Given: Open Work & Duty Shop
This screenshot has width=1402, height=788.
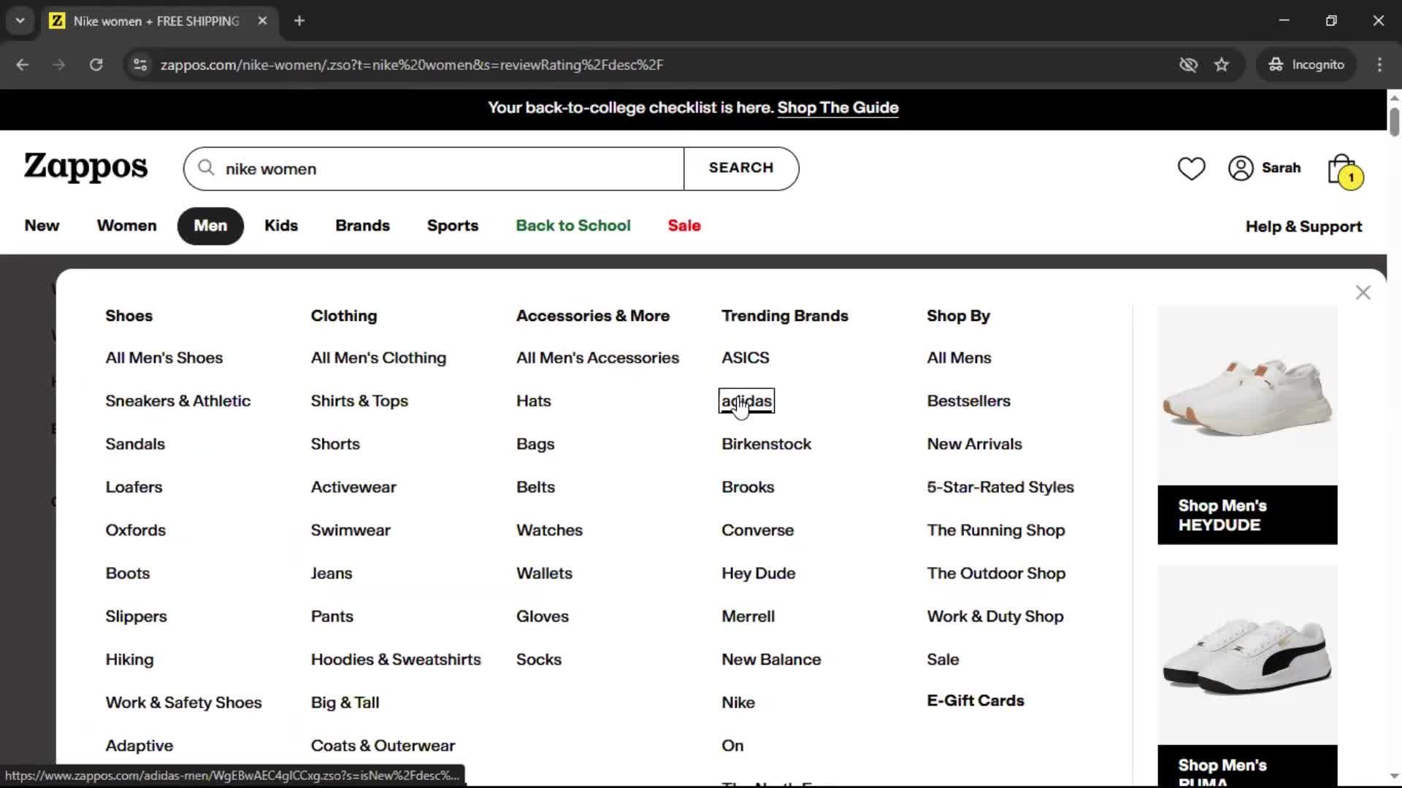Looking at the screenshot, I should (x=995, y=616).
